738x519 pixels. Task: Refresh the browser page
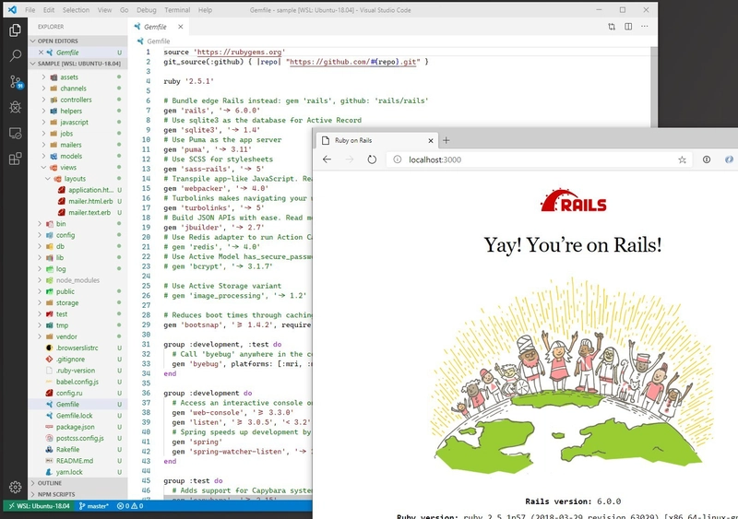(372, 159)
